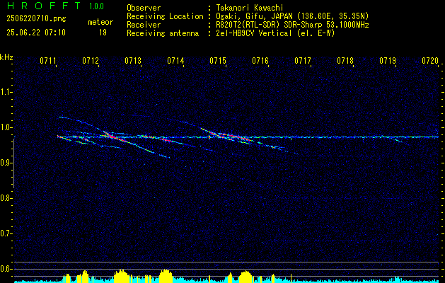This screenshot has width=445, height=283.
Task: Click the 0716 time marker
Action: pyautogui.click(x=260, y=60)
